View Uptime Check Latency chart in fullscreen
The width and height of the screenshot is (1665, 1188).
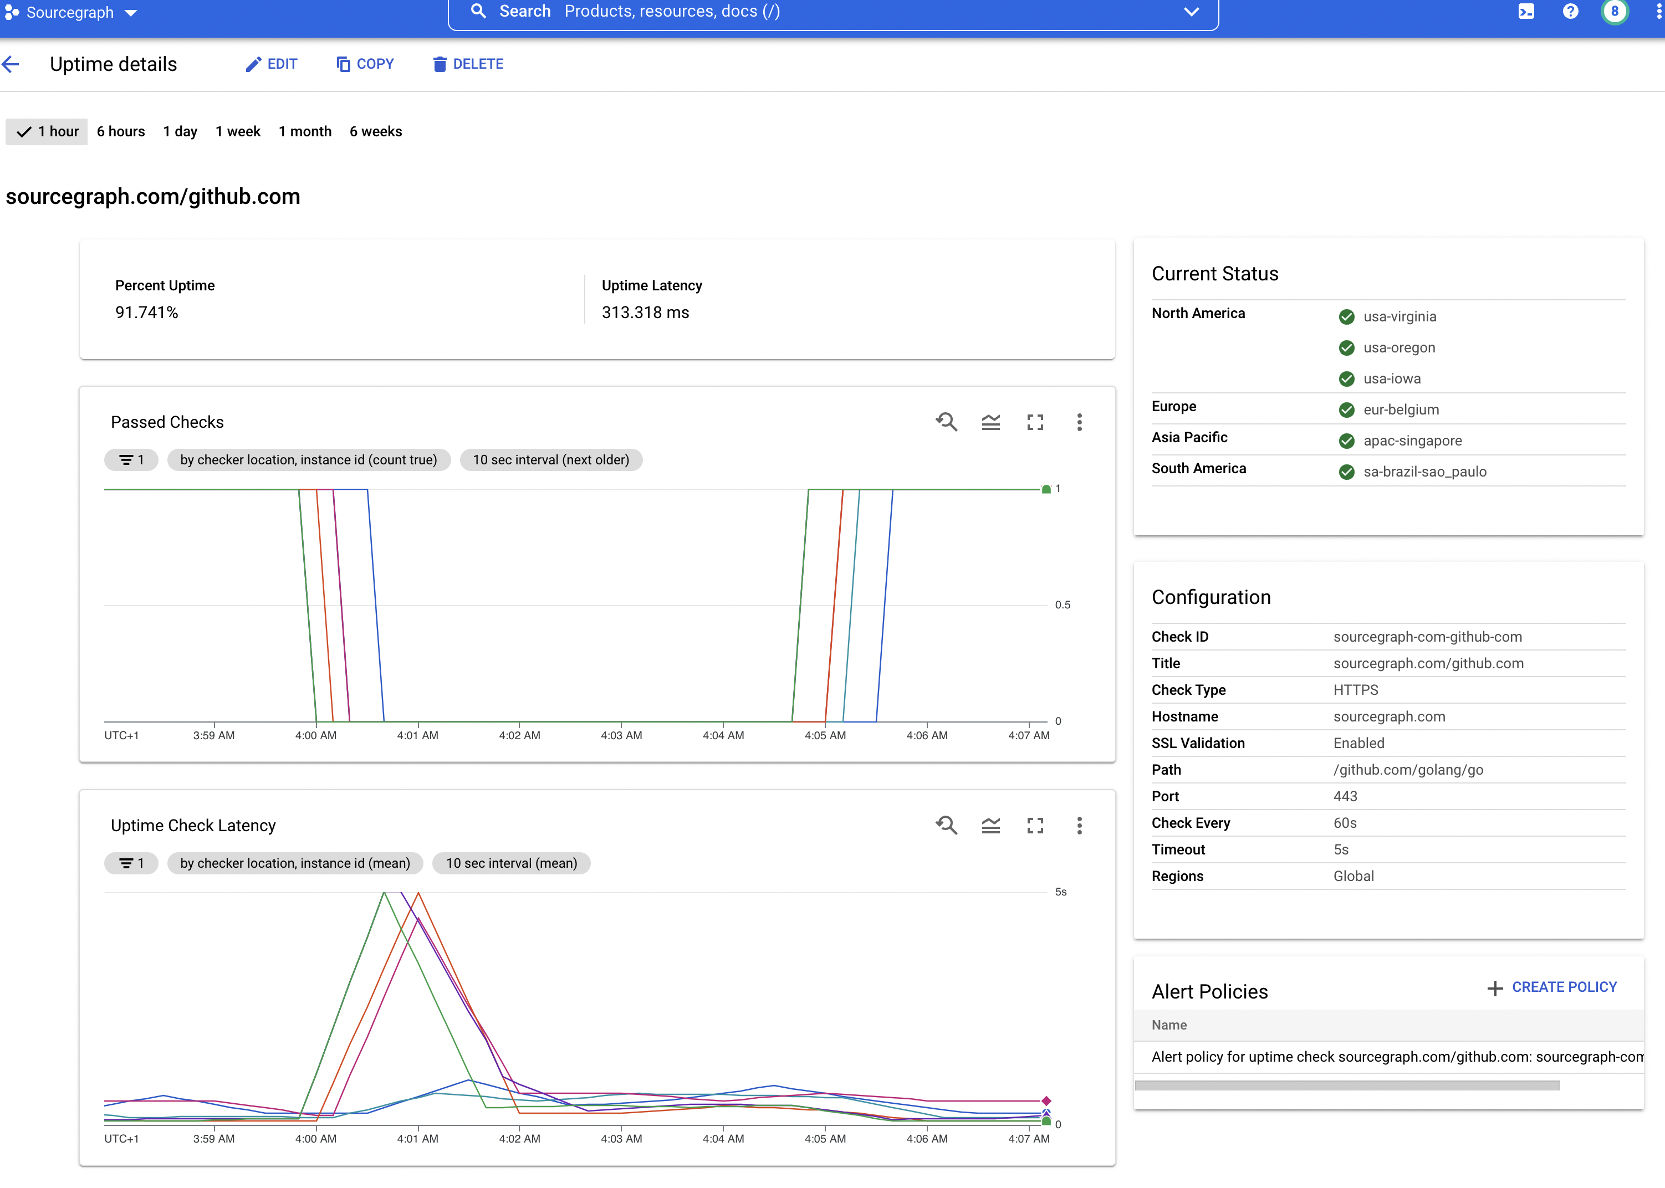(x=1034, y=825)
